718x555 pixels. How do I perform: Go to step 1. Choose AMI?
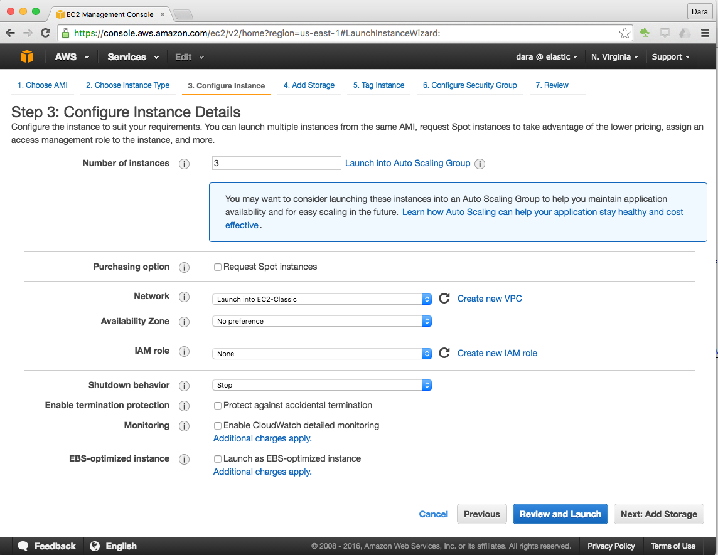[43, 85]
